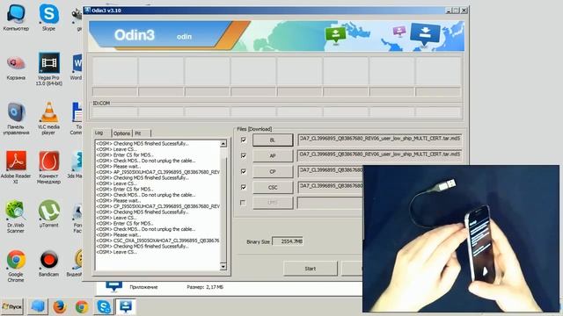Click log scrollbar down arrow

point(223,266)
